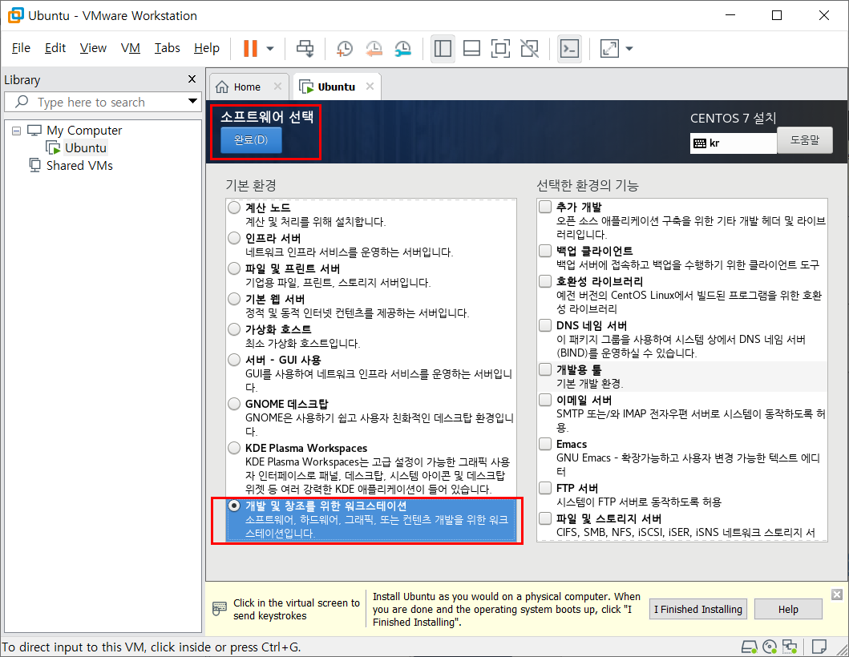The image size is (849, 657).
Task: Click the I Finished Installing button
Action: point(698,610)
